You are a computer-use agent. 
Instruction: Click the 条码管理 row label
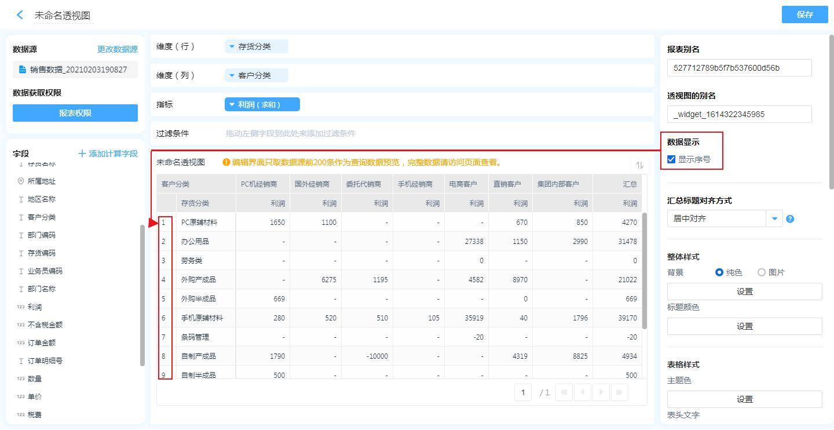pyautogui.click(x=195, y=337)
